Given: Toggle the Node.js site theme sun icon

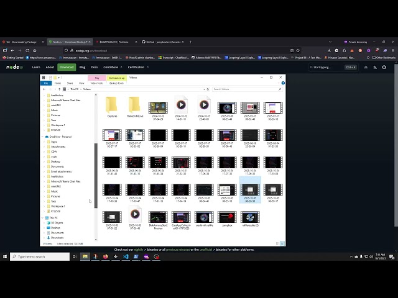Looking at the screenshot, I should pos(366,67).
